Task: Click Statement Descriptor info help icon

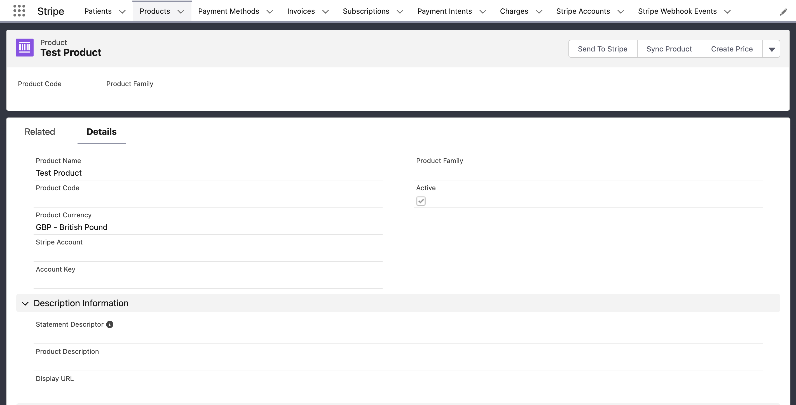Action: pyautogui.click(x=110, y=324)
